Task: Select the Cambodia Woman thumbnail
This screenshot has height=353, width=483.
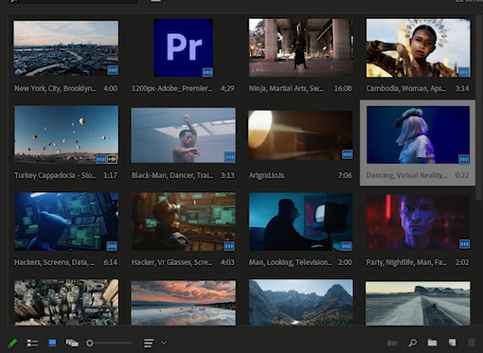Action: coord(418,47)
